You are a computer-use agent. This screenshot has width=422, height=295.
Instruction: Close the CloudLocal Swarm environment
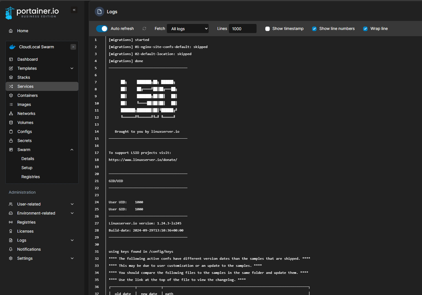pos(73,47)
